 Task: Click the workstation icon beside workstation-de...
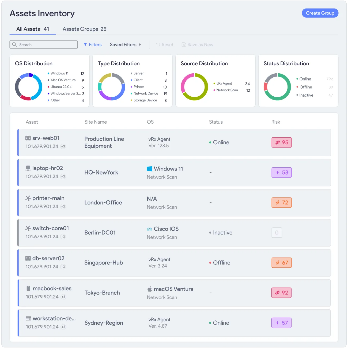click(28, 319)
